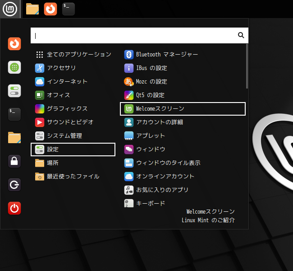Launch Firefox from menu favorites sidebar
Viewport: 293px width, 271px height.
click(14, 44)
